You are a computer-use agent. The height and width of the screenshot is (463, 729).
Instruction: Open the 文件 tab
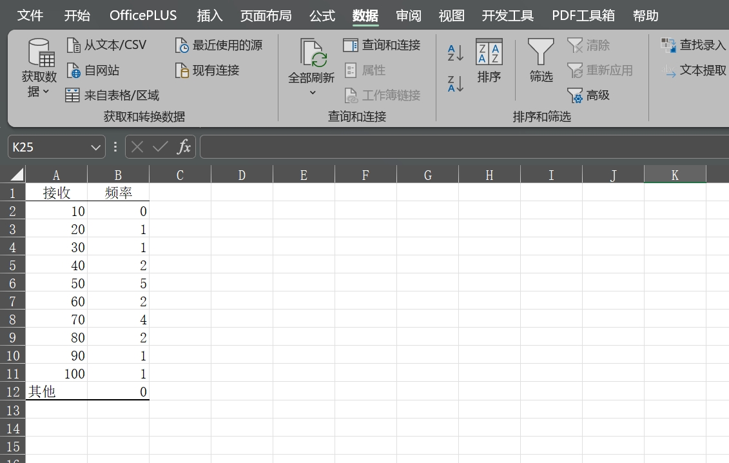(30, 16)
